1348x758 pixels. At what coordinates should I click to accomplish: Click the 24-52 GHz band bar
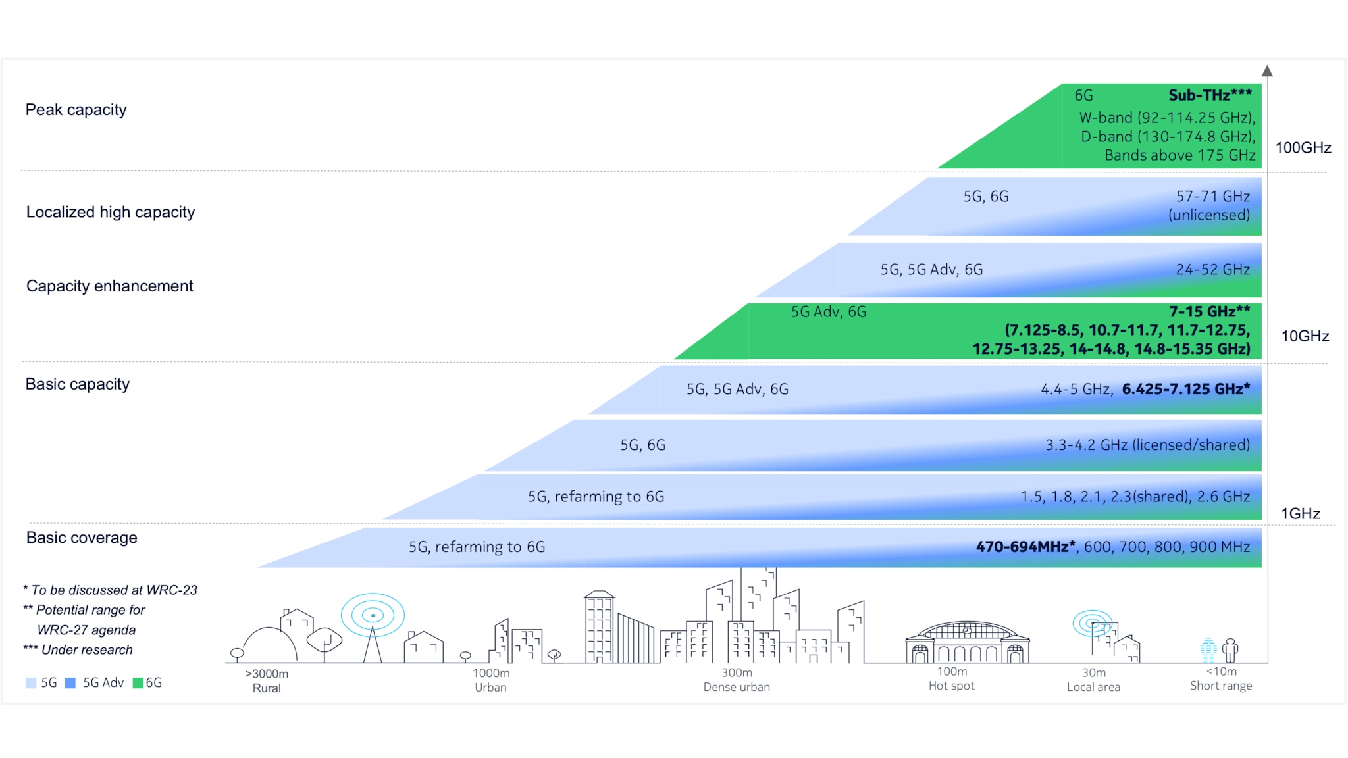pos(1008,270)
